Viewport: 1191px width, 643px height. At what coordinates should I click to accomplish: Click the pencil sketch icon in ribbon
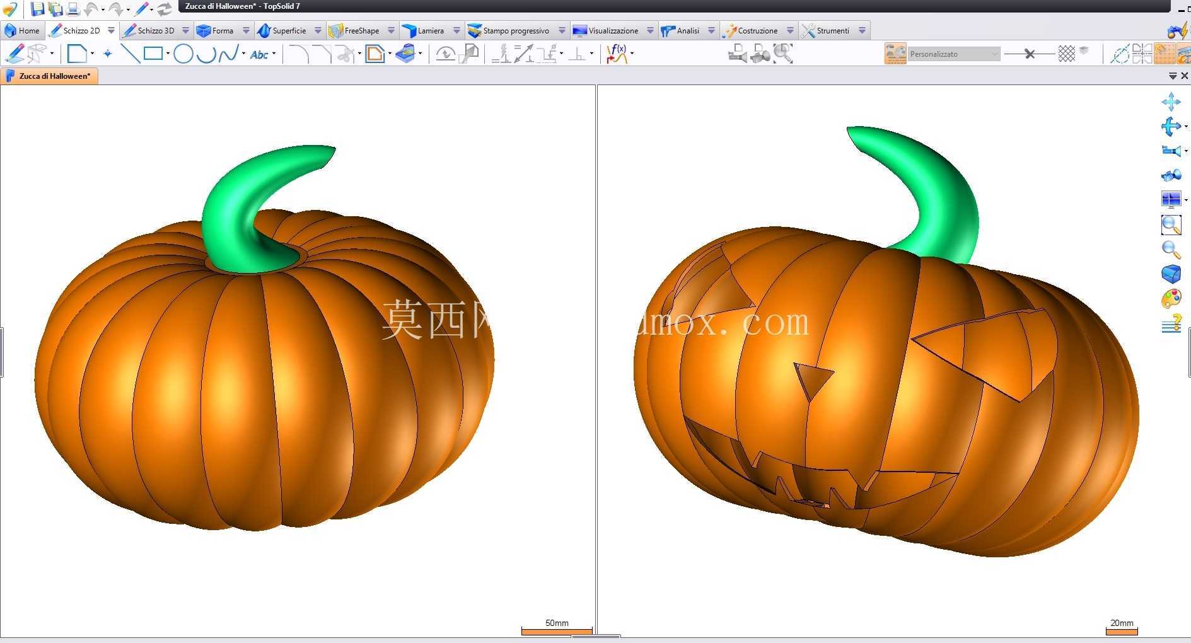pyautogui.click(x=15, y=54)
